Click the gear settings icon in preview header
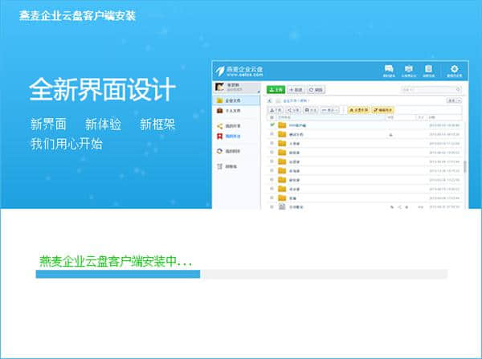Image resolution: width=482 pixels, height=359 pixels. pyautogui.click(x=455, y=71)
